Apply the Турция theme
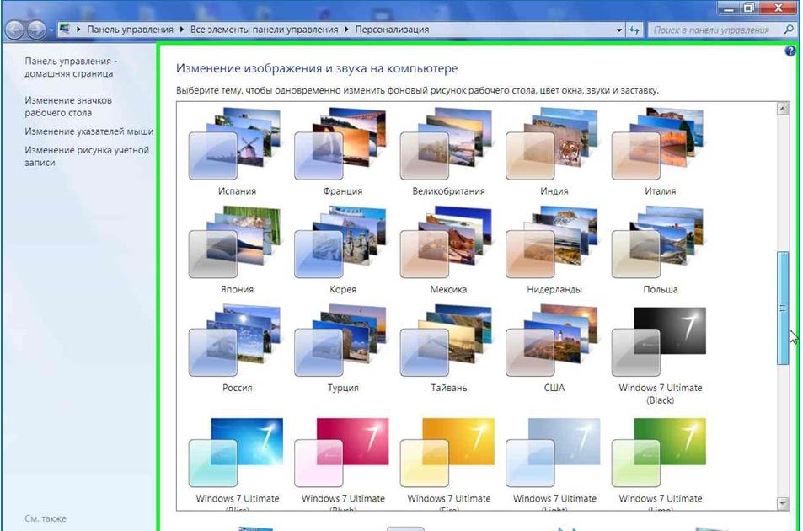The image size is (803, 531). click(x=343, y=349)
